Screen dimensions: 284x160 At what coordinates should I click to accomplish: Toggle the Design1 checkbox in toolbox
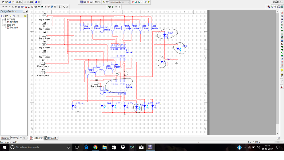(5, 25)
